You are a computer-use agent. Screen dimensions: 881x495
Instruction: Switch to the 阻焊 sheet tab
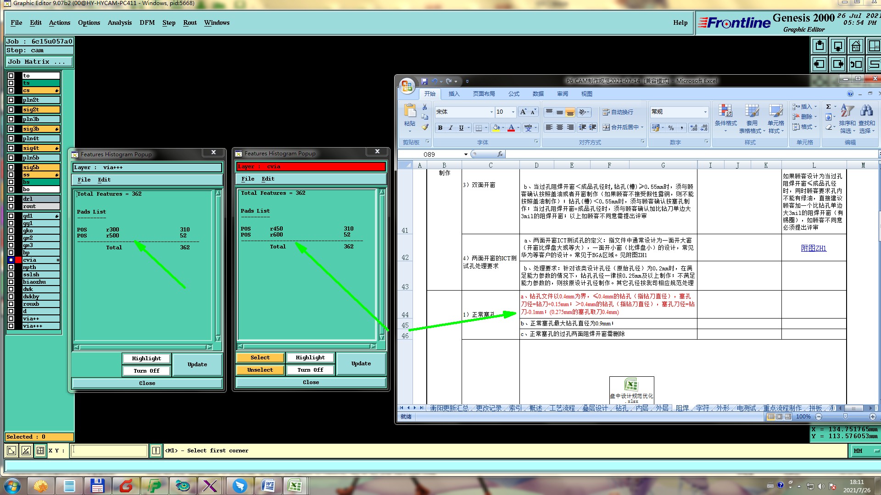(x=682, y=408)
